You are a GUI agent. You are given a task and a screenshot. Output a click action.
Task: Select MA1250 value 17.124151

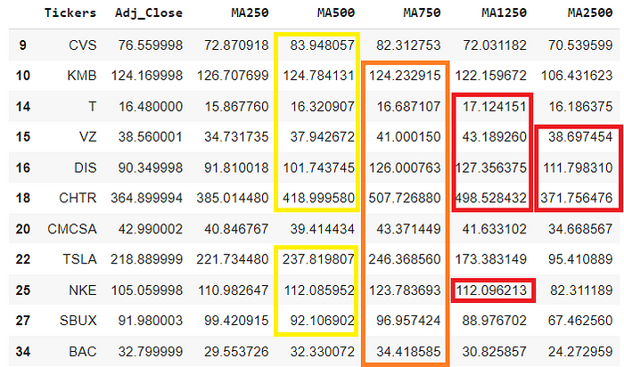(x=494, y=106)
